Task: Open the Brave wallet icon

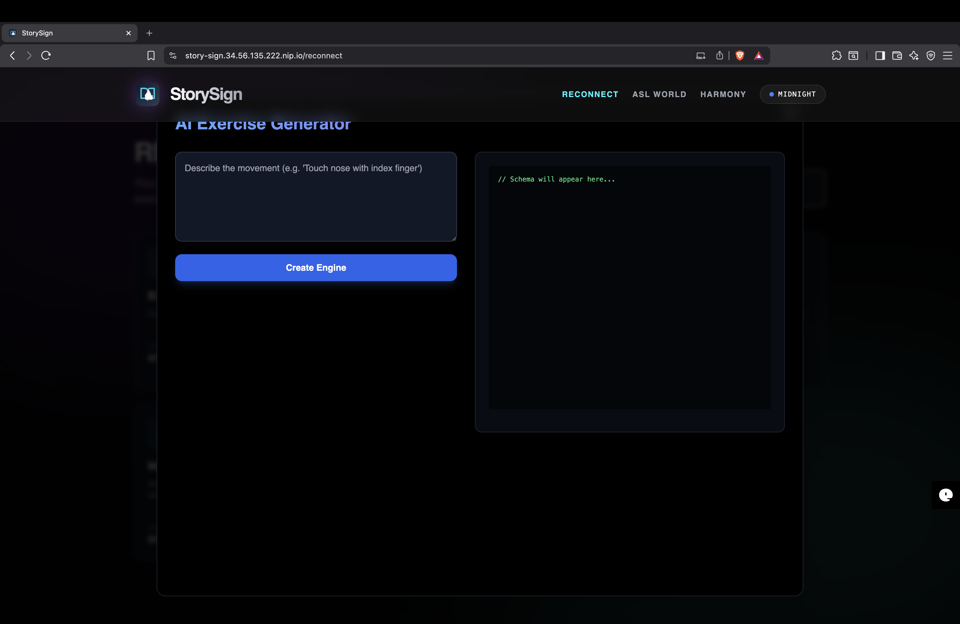Action: [x=897, y=56]
